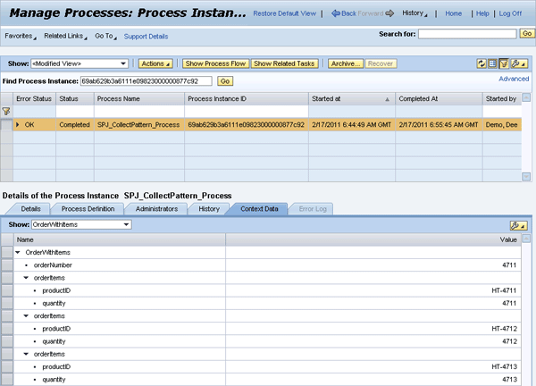Click the table view icon beside refresh
Screen dimensions: 536x386
[492, 63]
